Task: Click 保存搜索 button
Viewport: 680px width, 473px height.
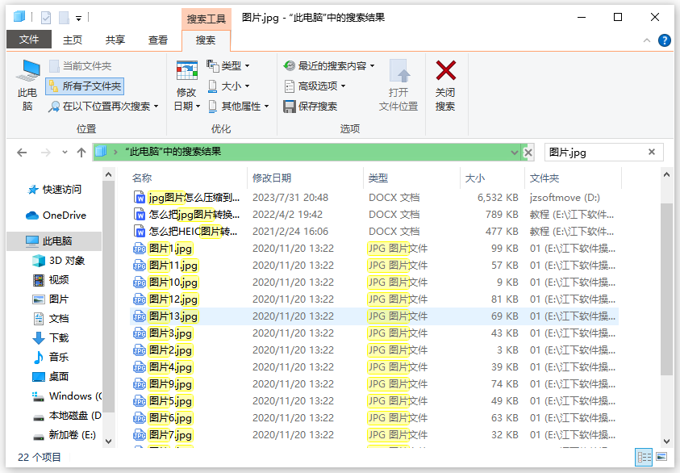Action: [310, 107]
